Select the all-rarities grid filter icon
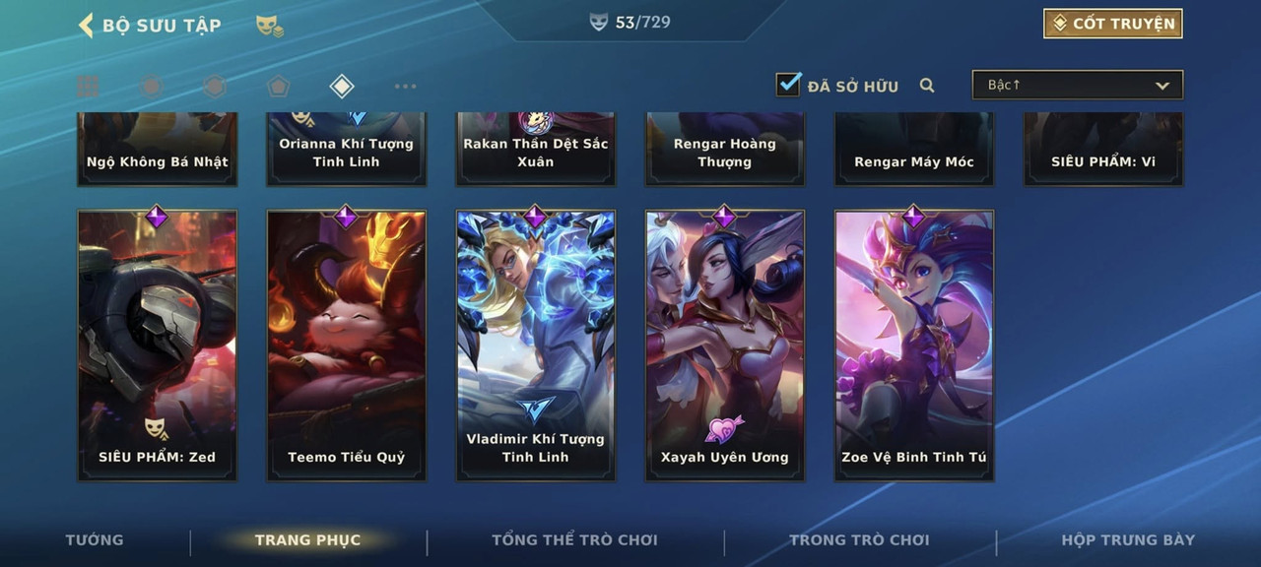The height and width of the screenshot is (567, 1261). [88, 87]
